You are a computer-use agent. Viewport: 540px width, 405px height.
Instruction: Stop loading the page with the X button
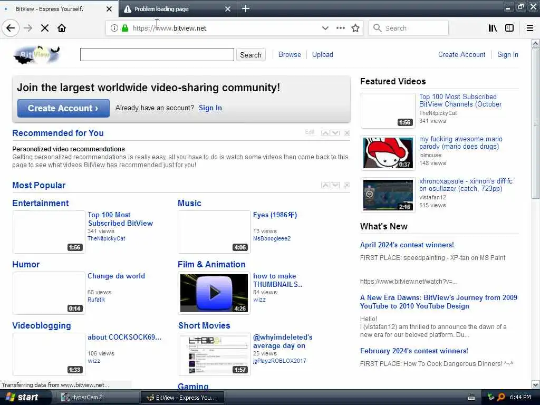pos(45,28)
